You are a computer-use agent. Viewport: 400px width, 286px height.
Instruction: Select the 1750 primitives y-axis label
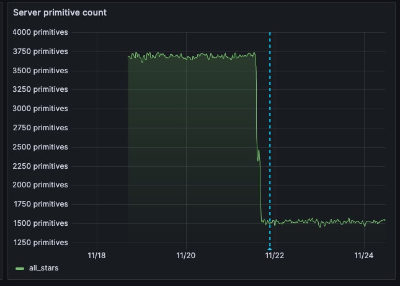point(40,204)
